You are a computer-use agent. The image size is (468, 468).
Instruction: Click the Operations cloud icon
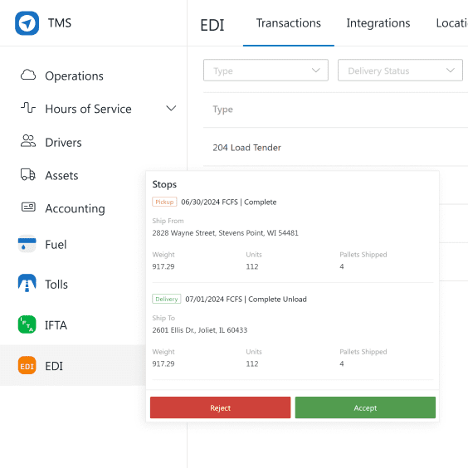point(28,75)
